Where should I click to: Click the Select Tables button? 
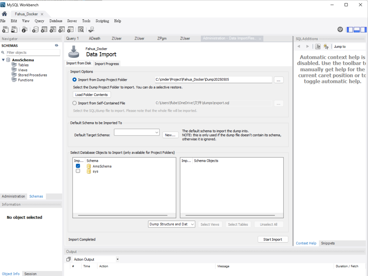238,224
